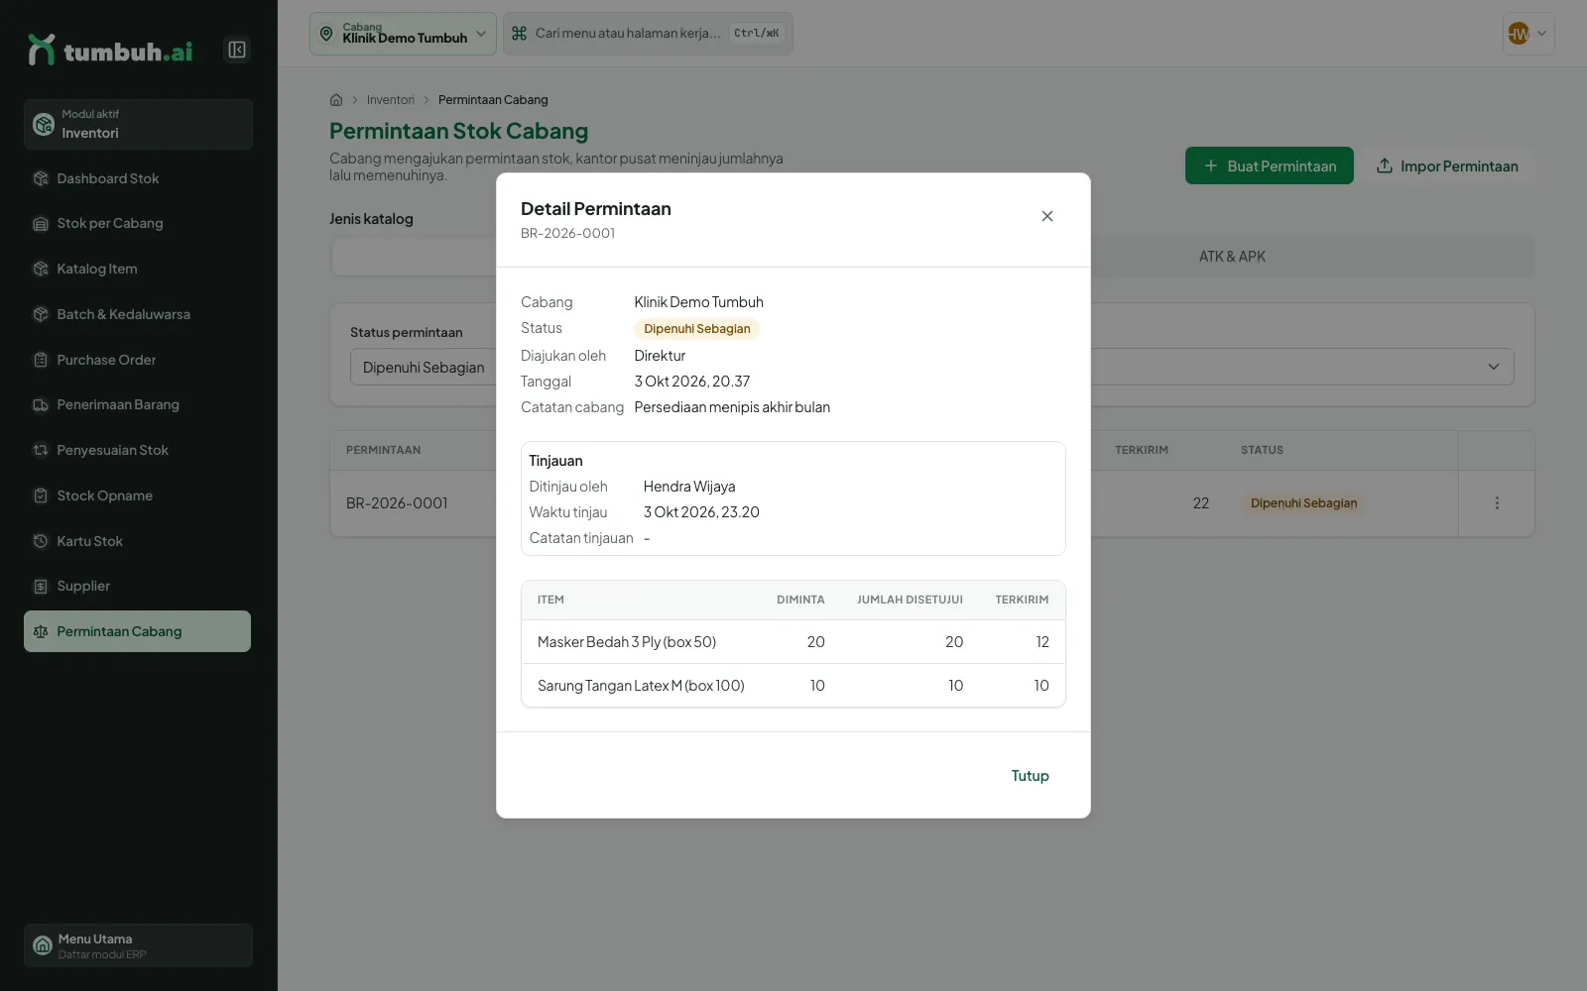
Task: Click the menu search field
Action: pos(648,34)
